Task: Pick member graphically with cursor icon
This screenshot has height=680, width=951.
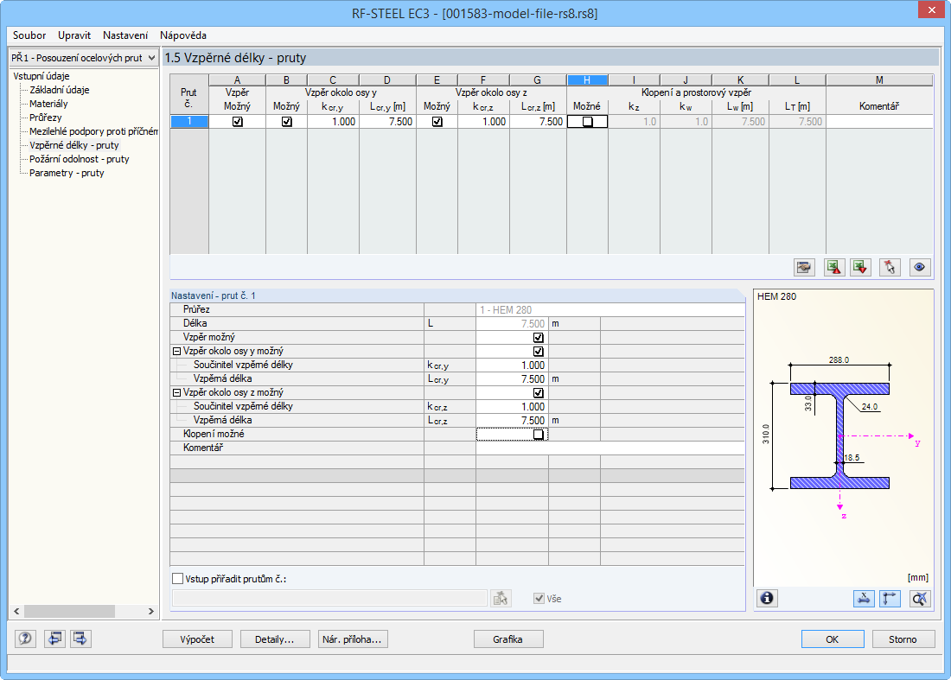Action: pos(890,267)
